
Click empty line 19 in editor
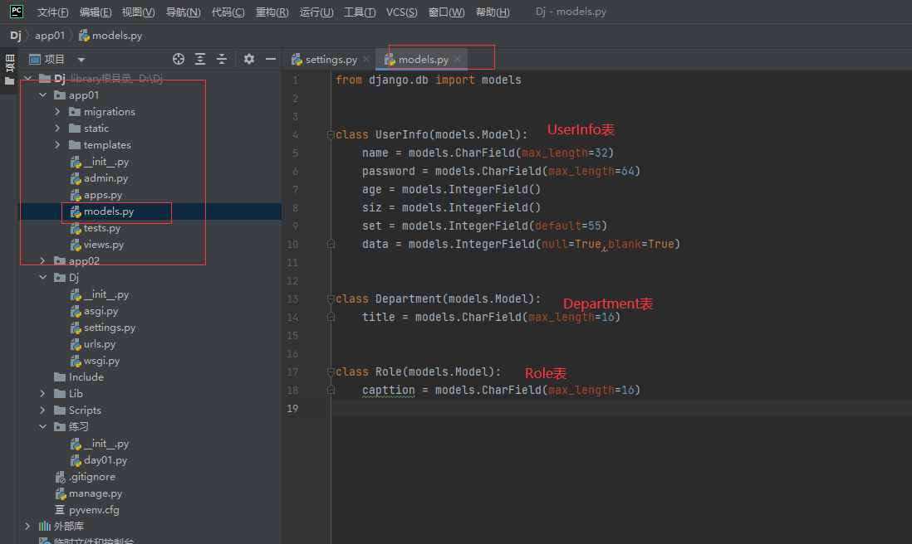coord(498,408)
